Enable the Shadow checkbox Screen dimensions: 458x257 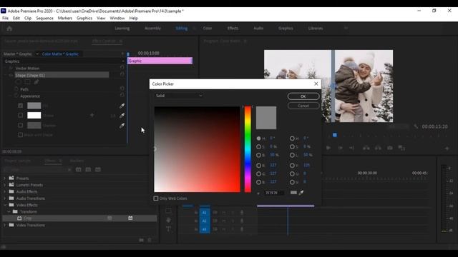pos(21,126)
